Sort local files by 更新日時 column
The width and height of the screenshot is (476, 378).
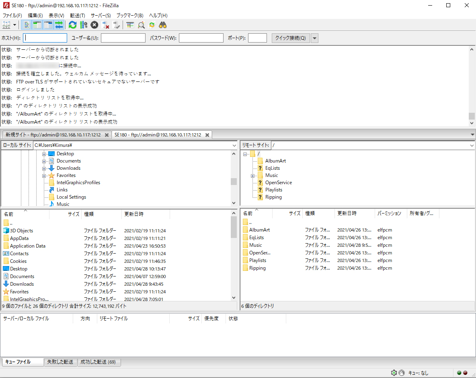point(146,214)
